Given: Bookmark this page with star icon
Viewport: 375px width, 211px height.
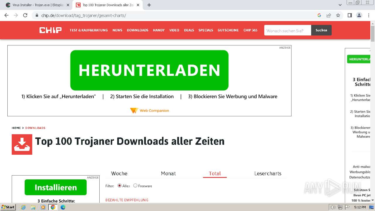Looking at the screenshot, I should (x=338, y=15).
